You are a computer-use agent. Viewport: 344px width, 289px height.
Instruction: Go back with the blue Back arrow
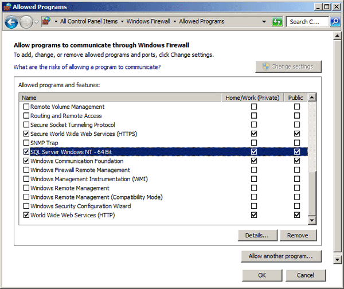tap(11, 22)
